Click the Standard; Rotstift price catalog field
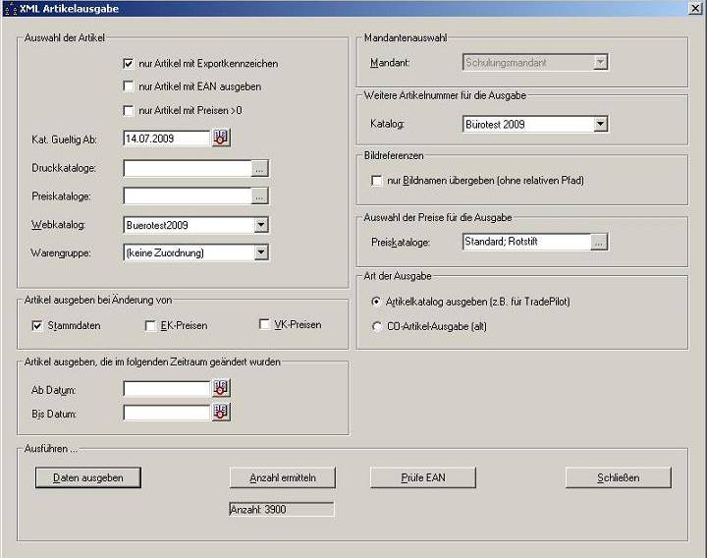The width and height of the screenshot is (707, 558). 526,243
